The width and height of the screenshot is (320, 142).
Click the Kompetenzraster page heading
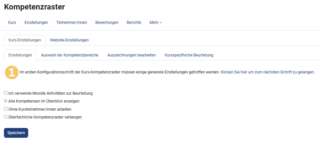tap(34, 7)
